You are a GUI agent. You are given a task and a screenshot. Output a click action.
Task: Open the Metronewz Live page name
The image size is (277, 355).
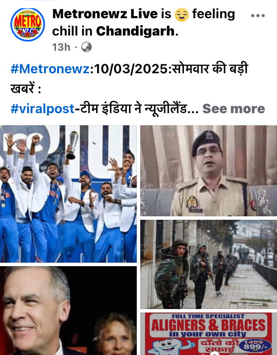point(105,14)
